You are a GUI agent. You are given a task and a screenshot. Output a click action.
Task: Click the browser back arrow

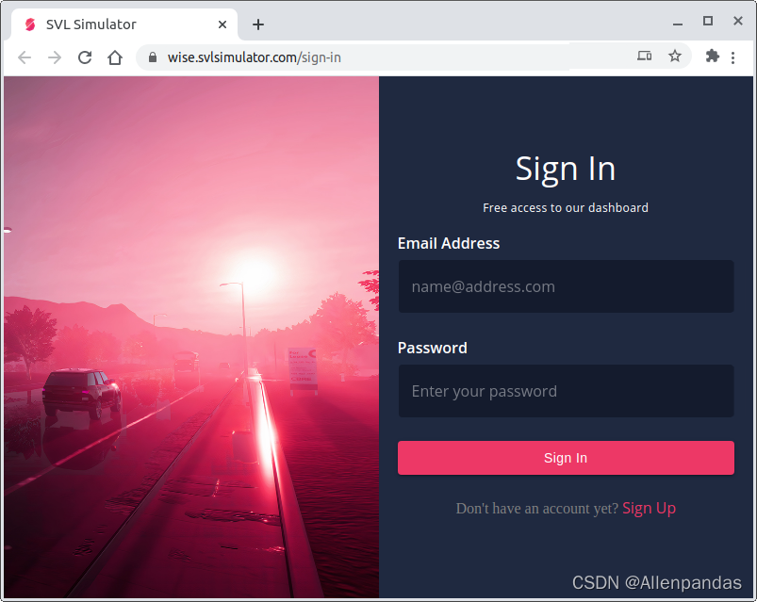25,57
